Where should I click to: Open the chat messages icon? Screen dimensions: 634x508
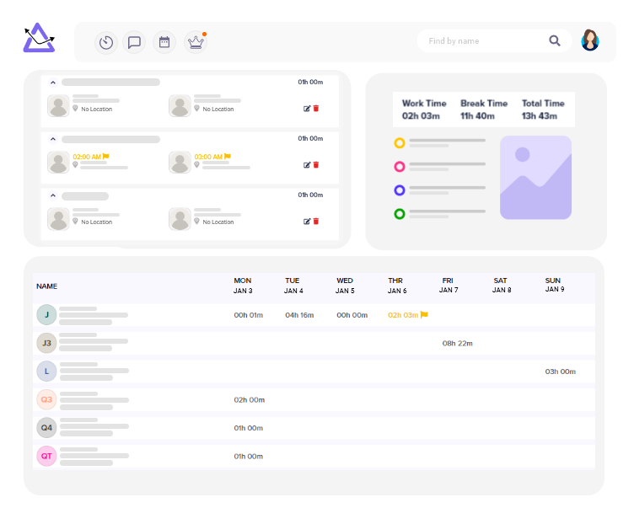pos(134,42)
